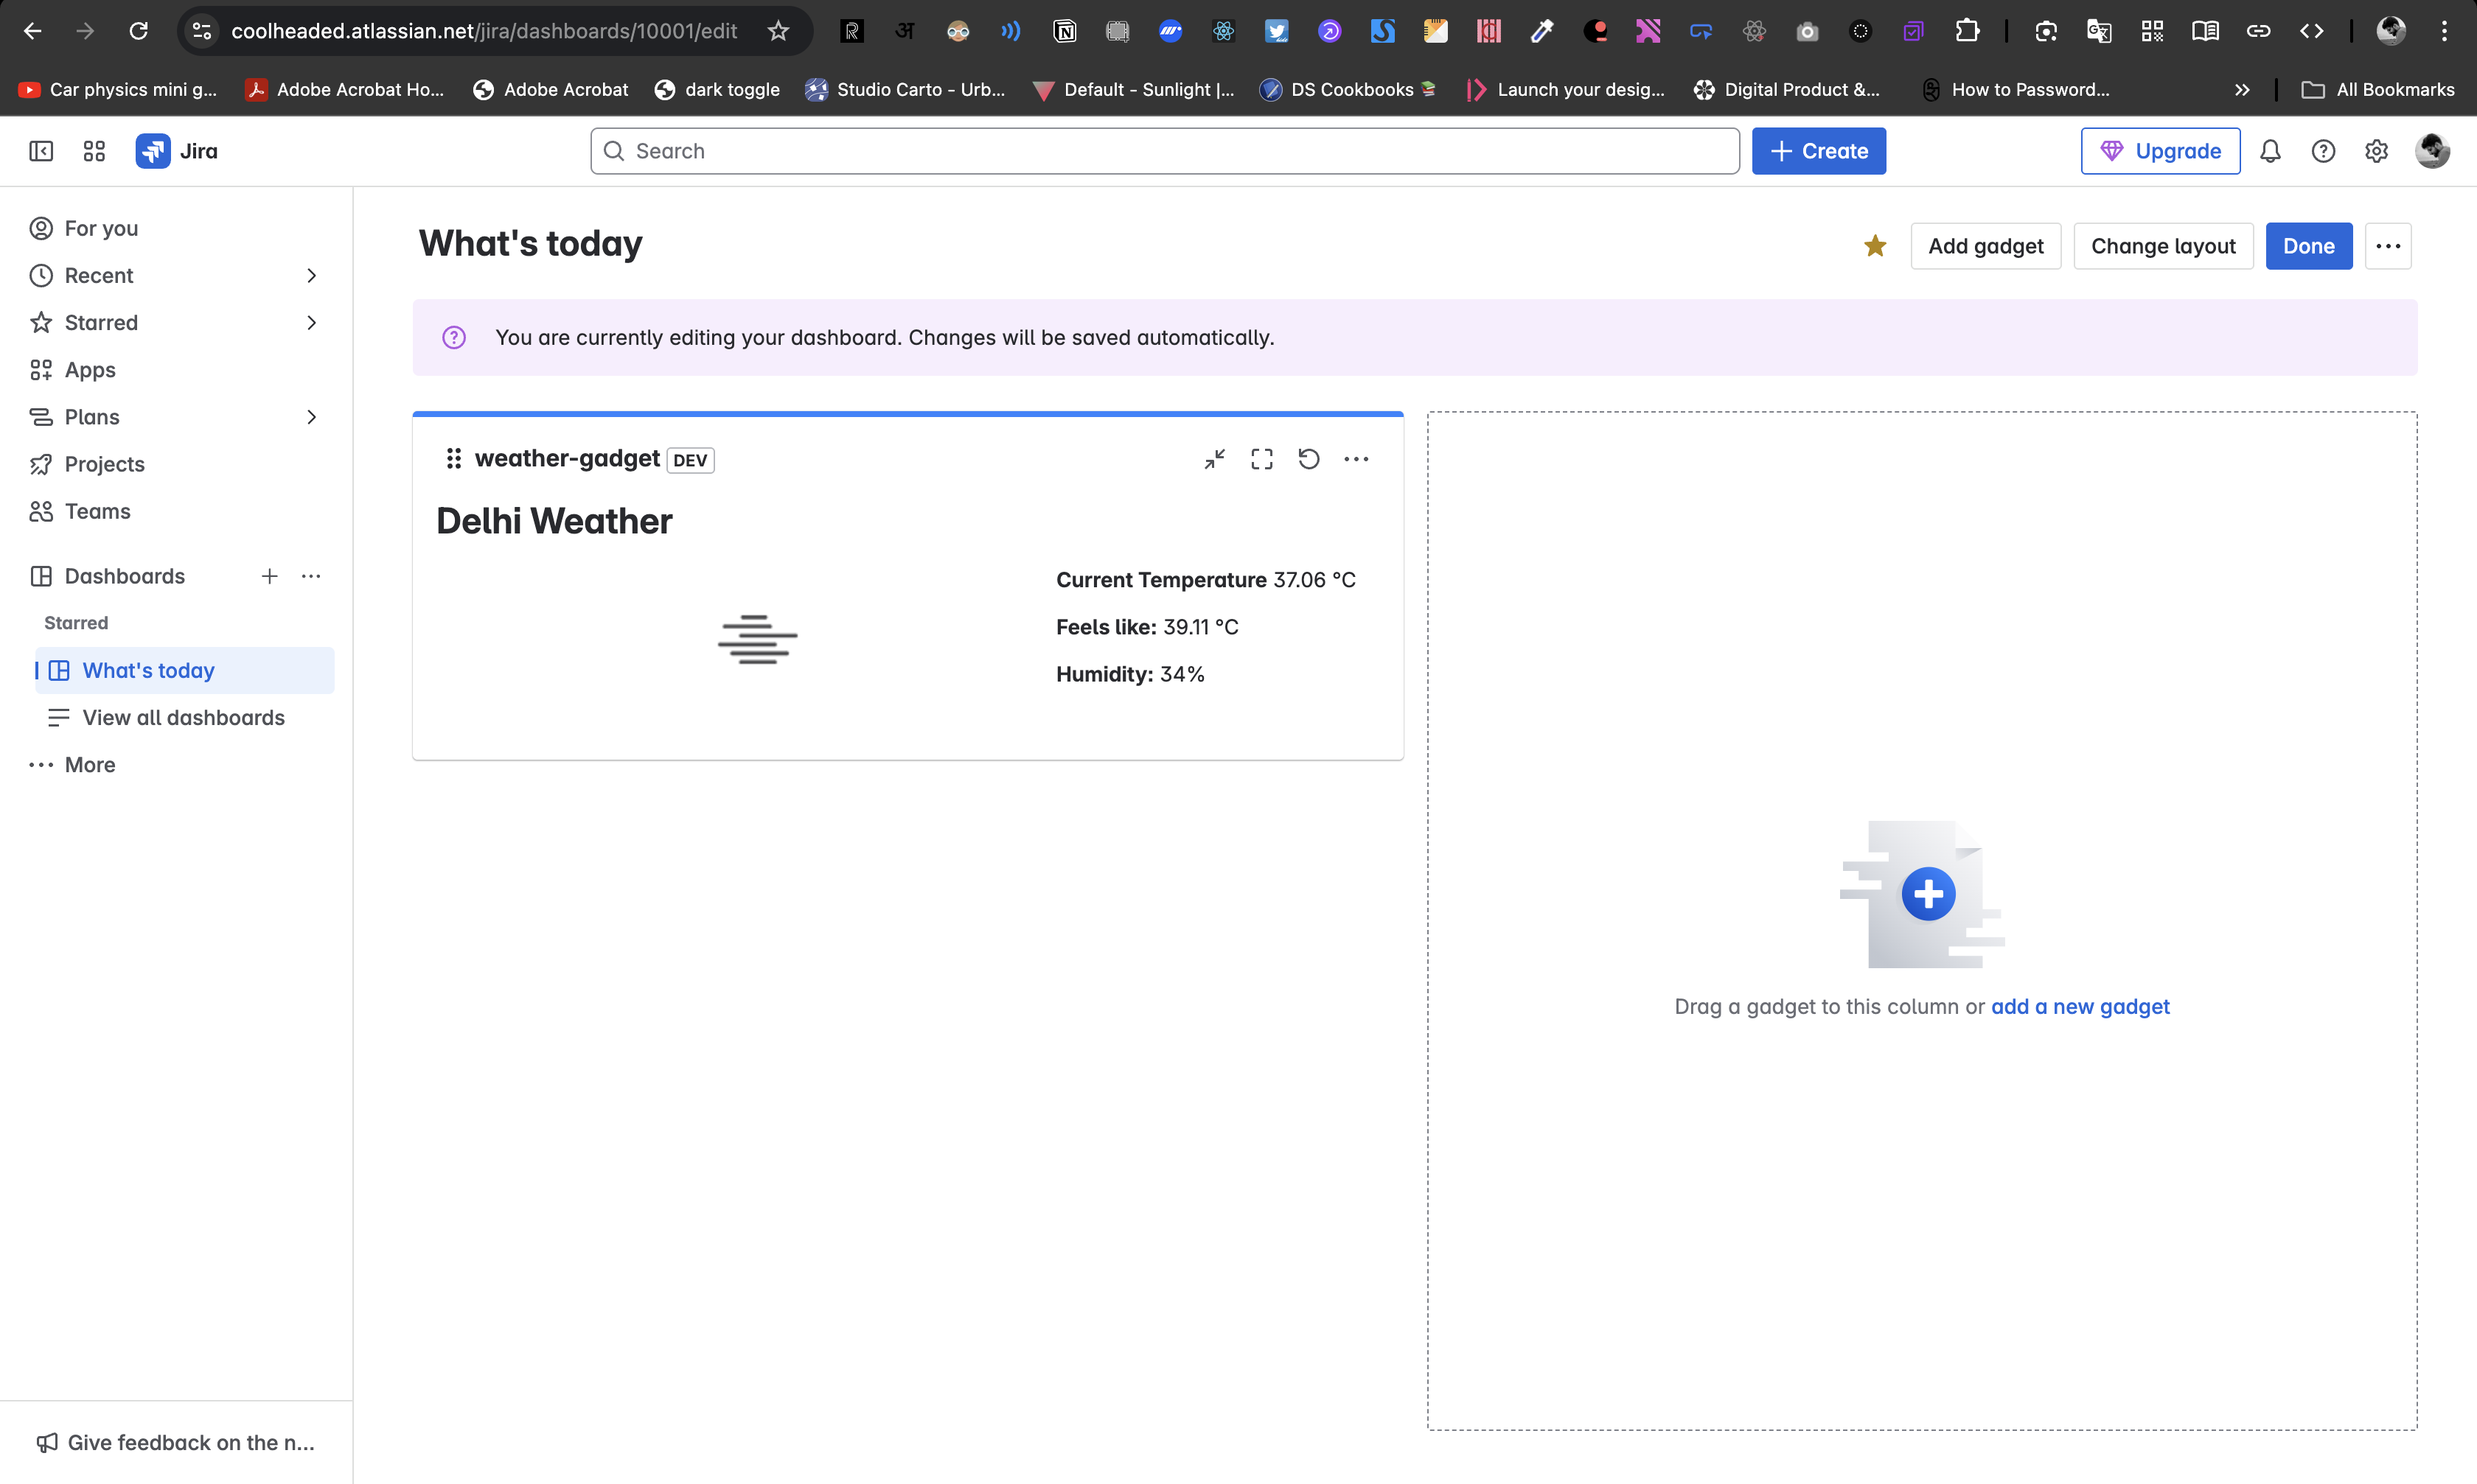
Task: Bookmark this page with star icon
Action: coord(778,31)
